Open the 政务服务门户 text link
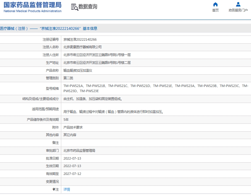Screen dimensions: 251x196 pos(238,10)
